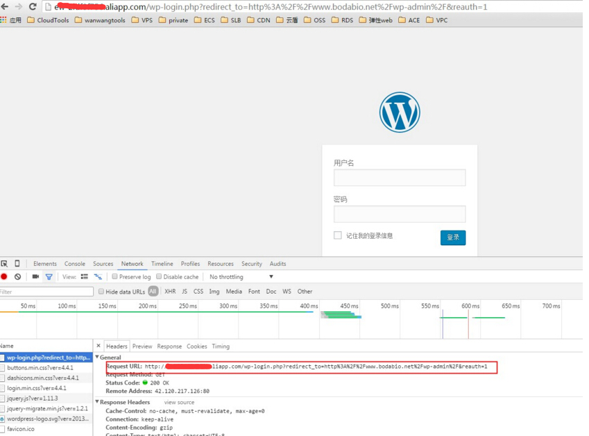
Task: Open the wanwangtools bookmark folder
Action: pos(100,20)
